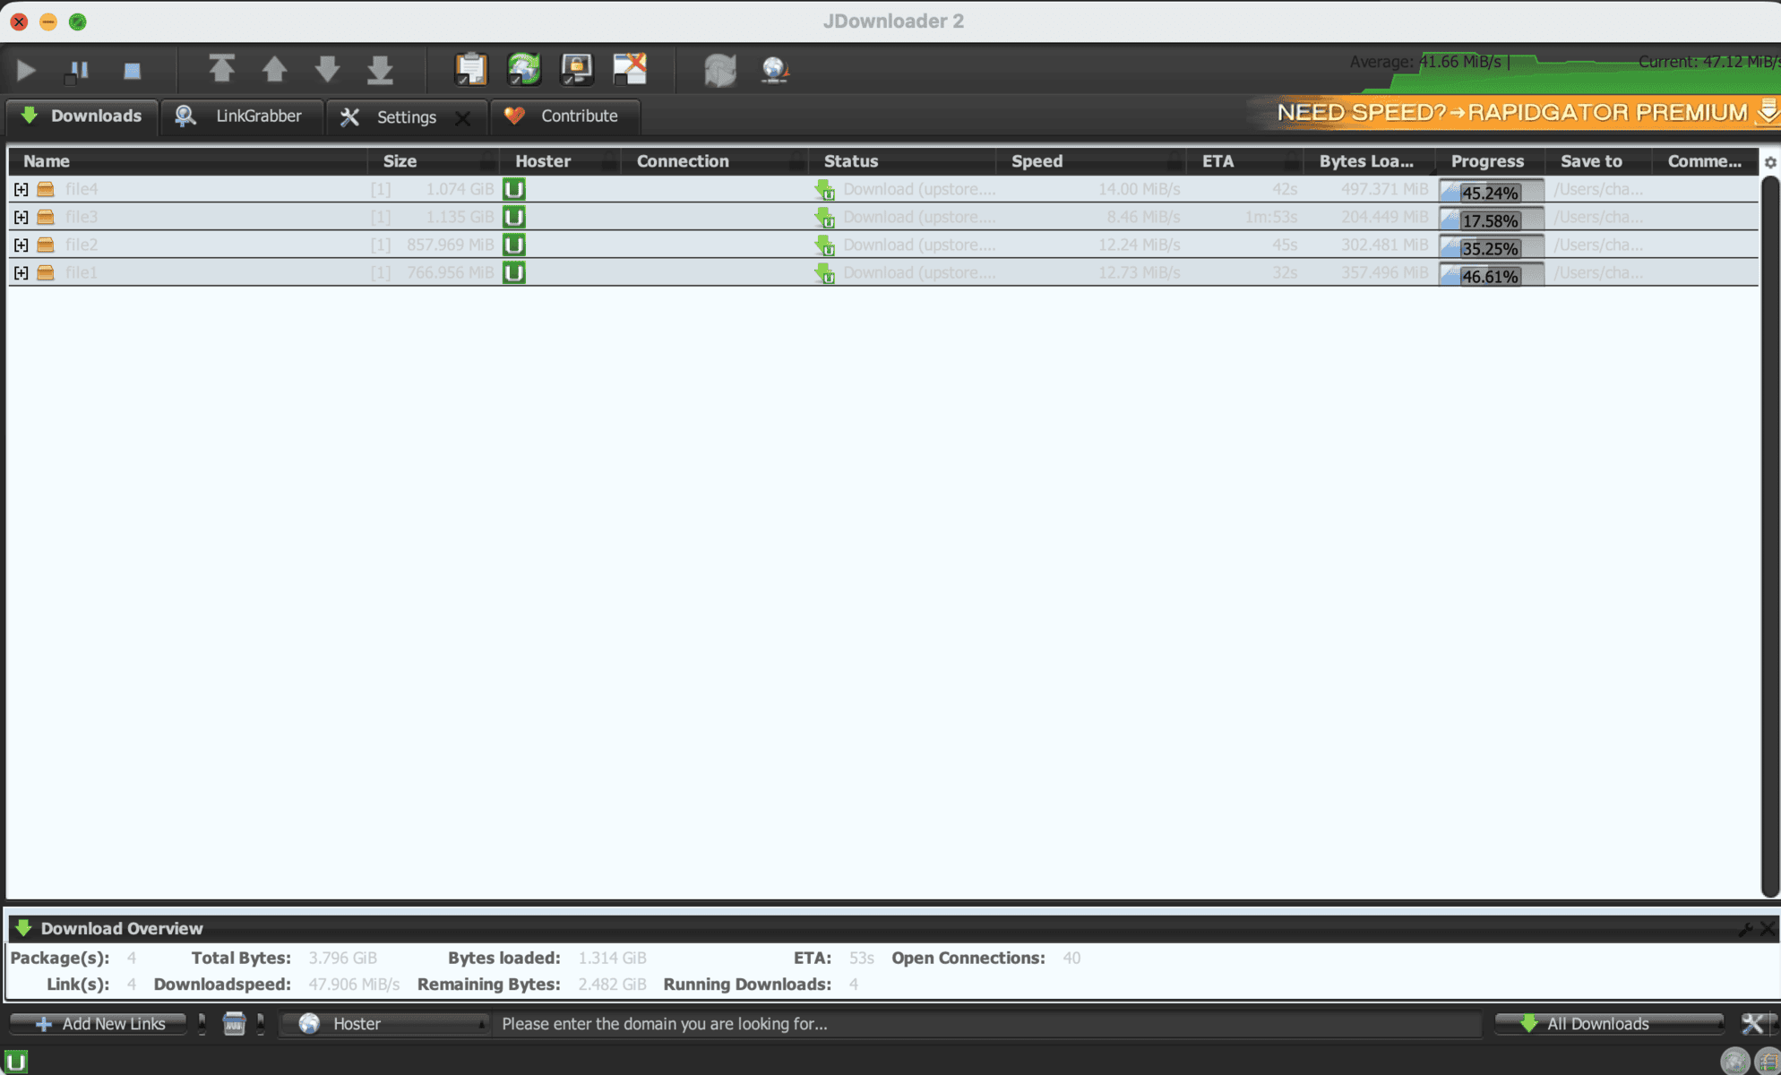Click the file3 package folder icon
Screen dimensions: 1781x1075
point(46,217)
